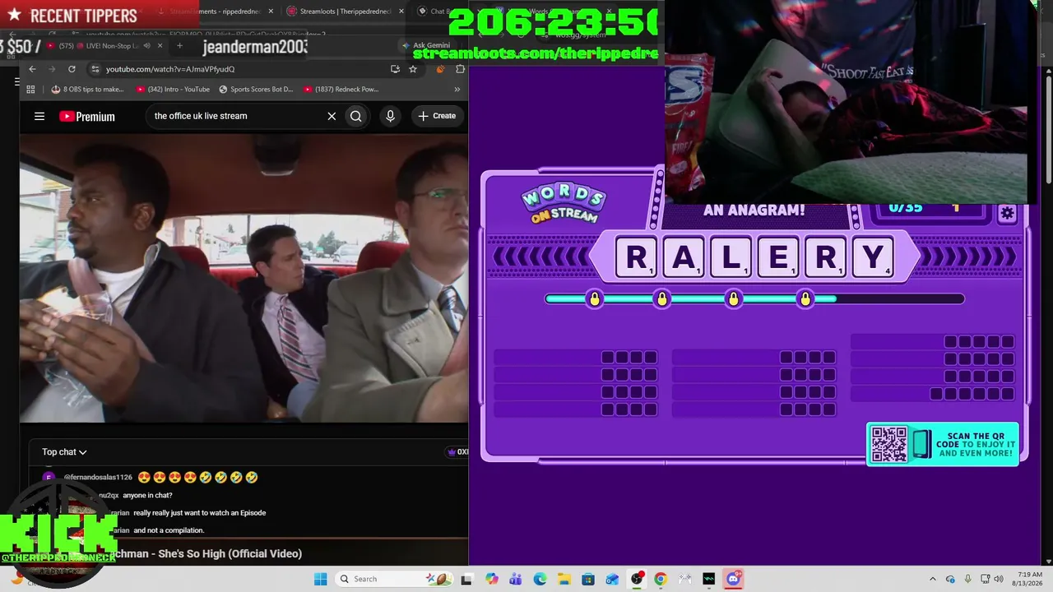Bookmark this page with the star
Viewport: 1053px width, 592px height.
point(413,69)
